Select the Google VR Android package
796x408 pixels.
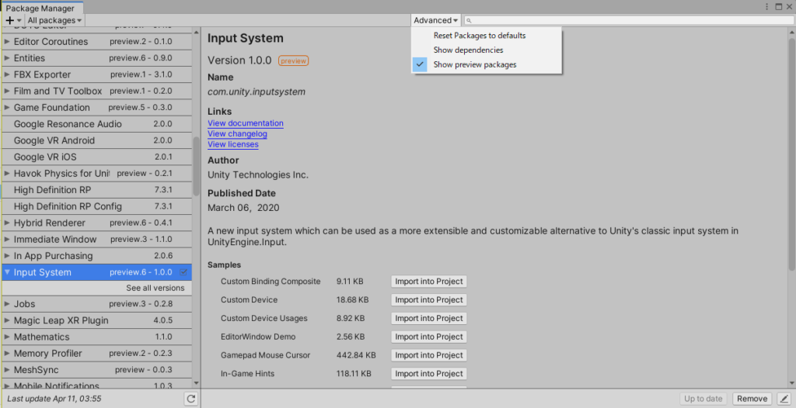click(x=97, y=140)
